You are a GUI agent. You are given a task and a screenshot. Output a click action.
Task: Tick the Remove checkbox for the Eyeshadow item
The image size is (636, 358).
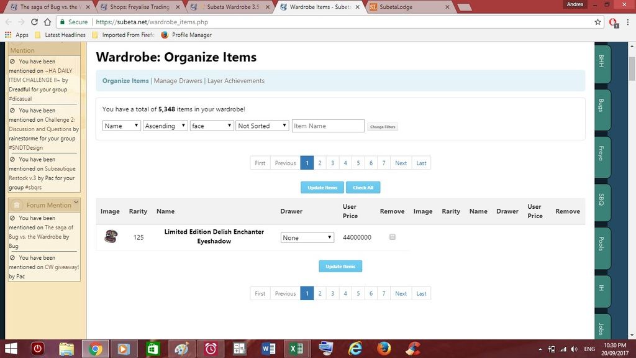click(x=392, y=237)
